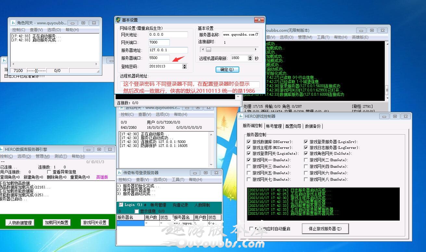This screenshot has height=252, width=426.
Task: Click the 网关端口 field showing 7000
Action: 159,42
